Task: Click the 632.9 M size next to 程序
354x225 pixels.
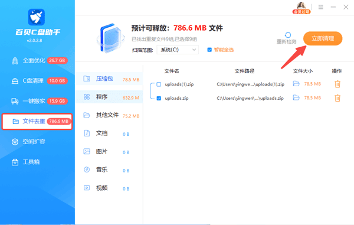Action: (x=131, y=98)
